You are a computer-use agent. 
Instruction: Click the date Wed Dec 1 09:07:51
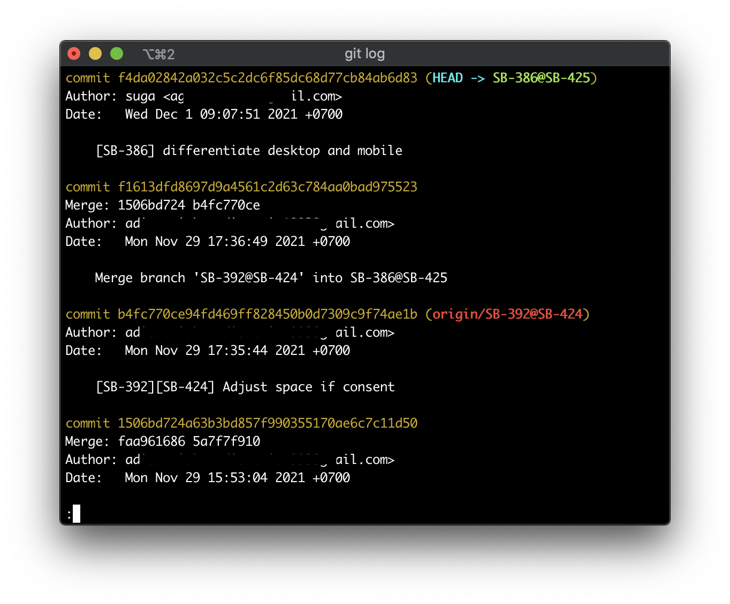(233, 114)
